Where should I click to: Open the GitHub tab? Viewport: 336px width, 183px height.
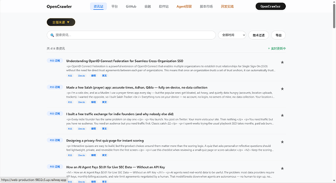(x=131, y=6)
